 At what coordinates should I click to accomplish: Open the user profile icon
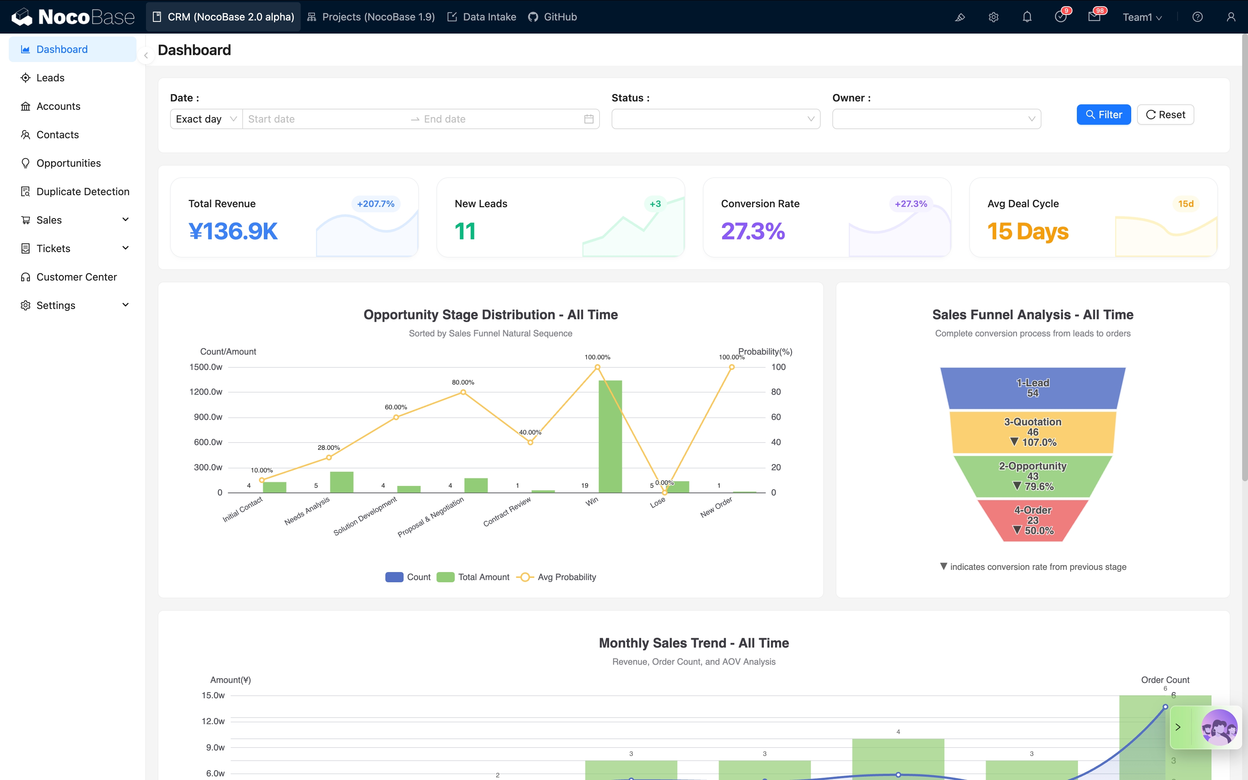pyautogui.click(x=1230, y=17)
